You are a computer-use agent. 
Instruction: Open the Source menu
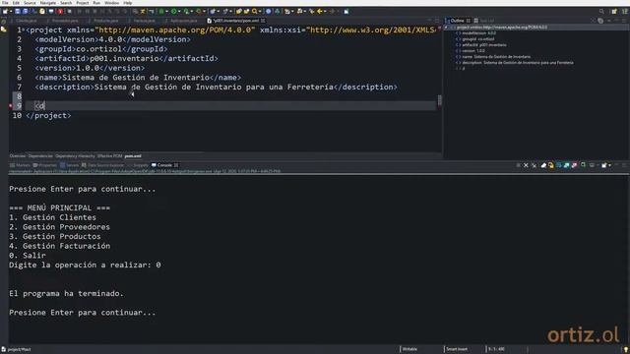coord(30,3)
